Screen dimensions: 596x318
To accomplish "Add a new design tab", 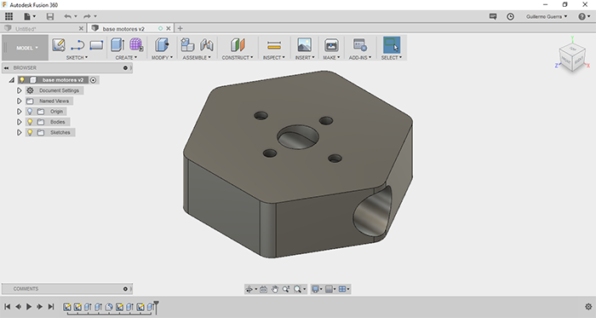I will point(181,28).
